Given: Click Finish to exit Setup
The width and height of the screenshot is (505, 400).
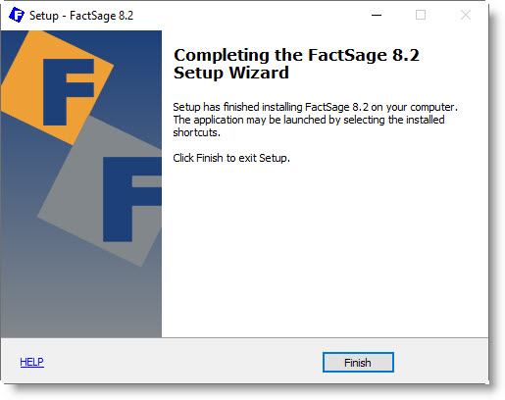Looking at the screenshot, I should 358,362.
